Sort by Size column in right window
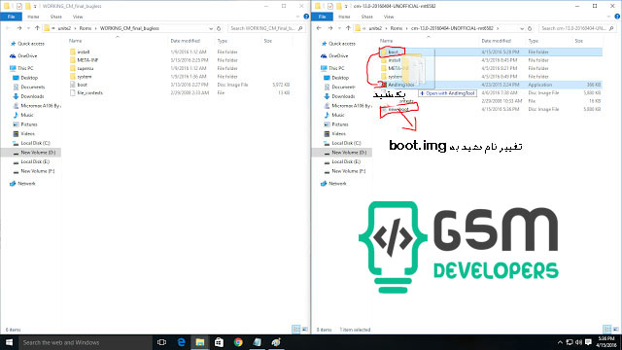 click(579, 41)
